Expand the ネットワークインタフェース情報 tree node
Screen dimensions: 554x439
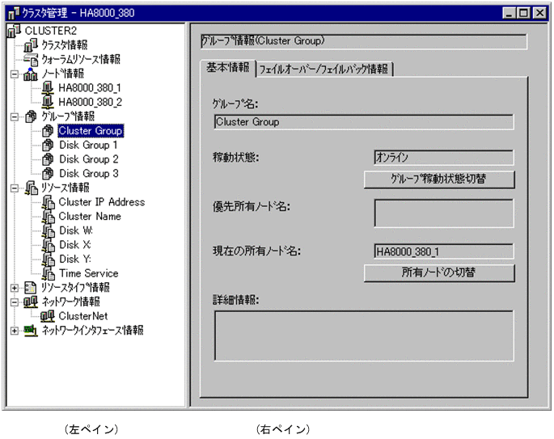point(14,331)
